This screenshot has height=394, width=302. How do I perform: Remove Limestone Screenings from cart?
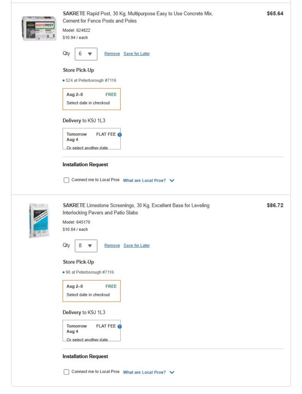(x=112, y=245)
